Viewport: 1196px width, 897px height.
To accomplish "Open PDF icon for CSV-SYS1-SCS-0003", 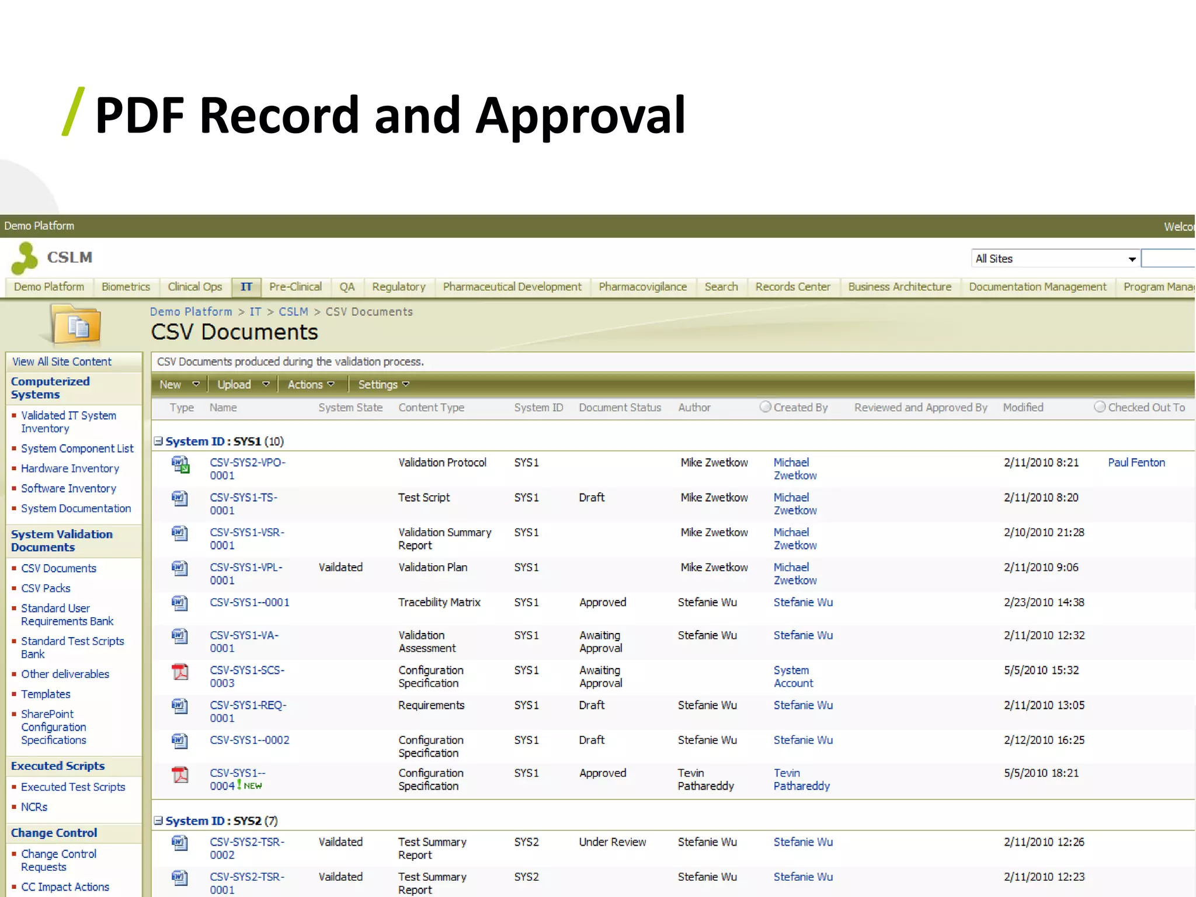I will (180, 672).
